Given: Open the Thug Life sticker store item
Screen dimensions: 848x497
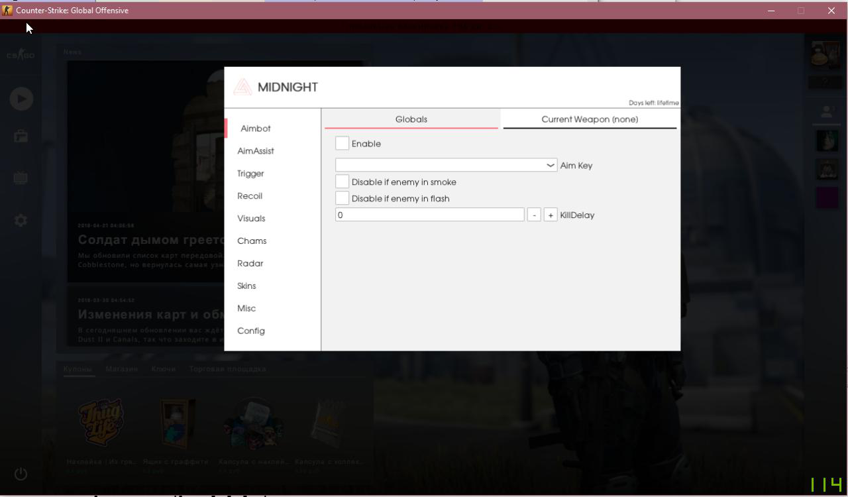Looking at the screenshot, I should (101, 423).
